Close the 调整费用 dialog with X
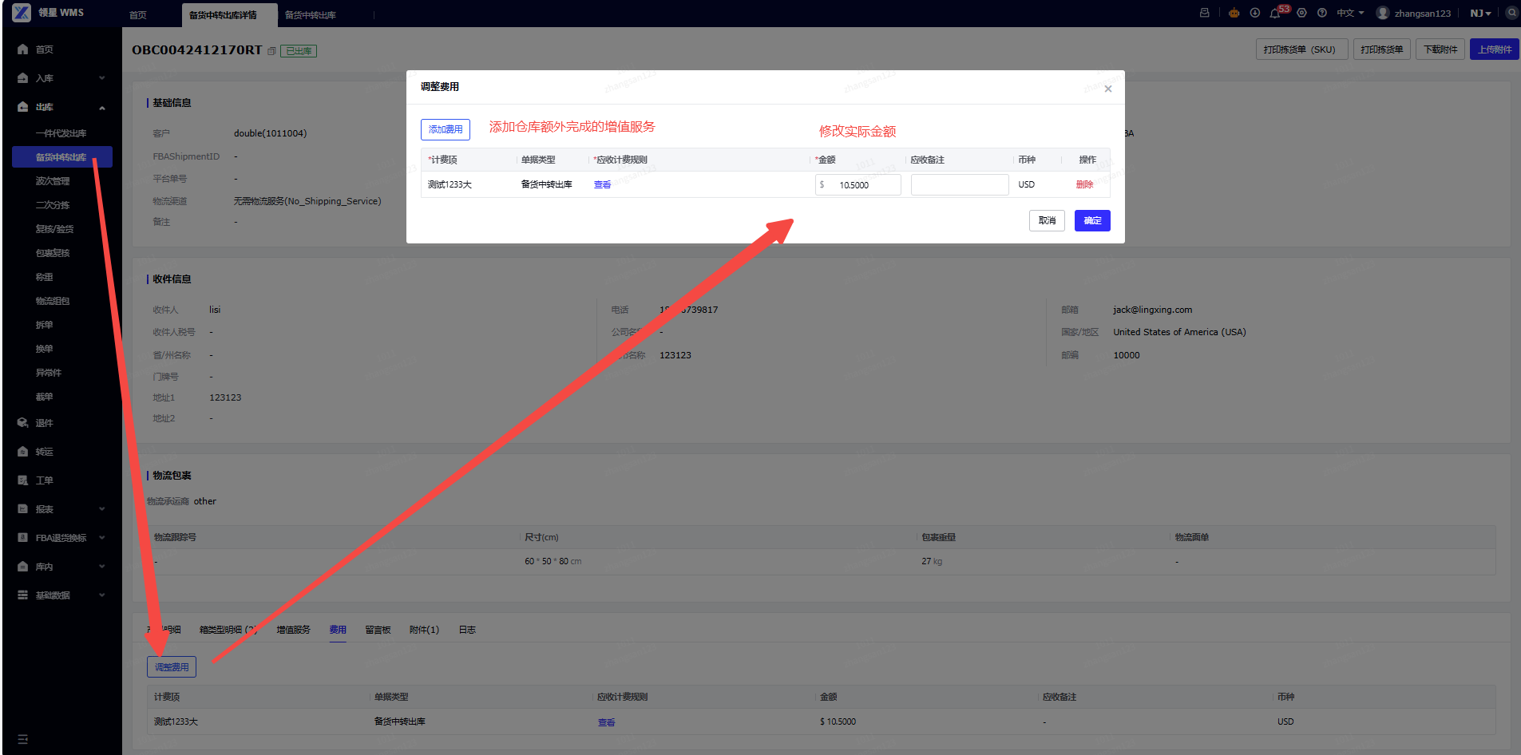Image resolution: width=1521 pixels, height=755 pixels. pos(1107,89)
